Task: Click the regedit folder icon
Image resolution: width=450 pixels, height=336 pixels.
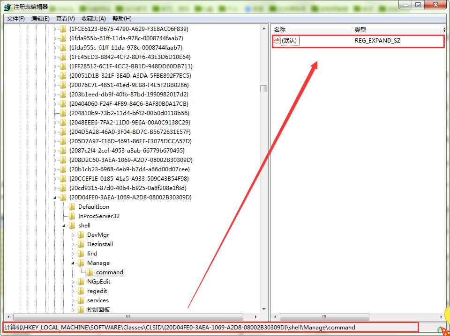Action: coord(81,291)
